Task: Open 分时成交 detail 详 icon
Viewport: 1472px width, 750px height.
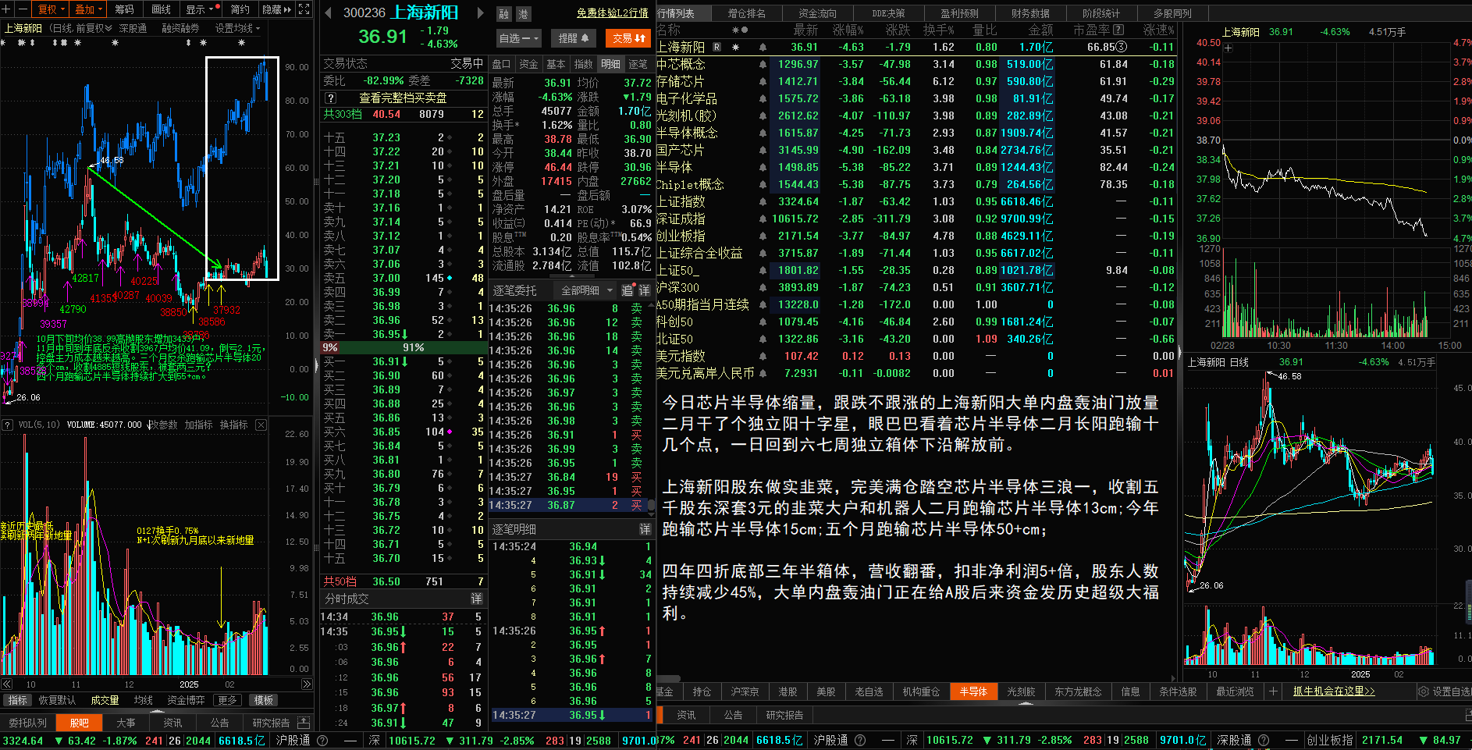Action: coord(476,599)
